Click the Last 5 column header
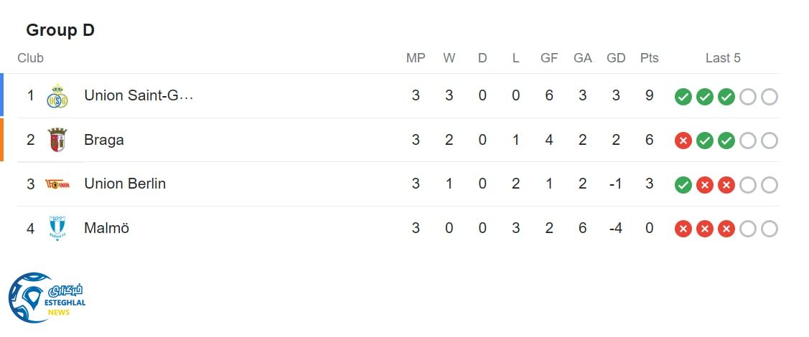The image size is (809, 337). [723, 58]
